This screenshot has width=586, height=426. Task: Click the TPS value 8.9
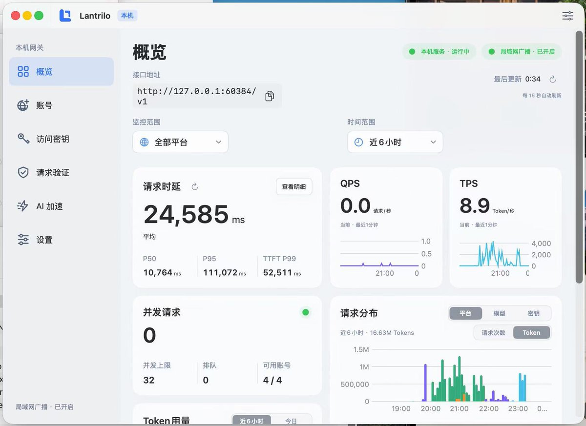(475, 206)
